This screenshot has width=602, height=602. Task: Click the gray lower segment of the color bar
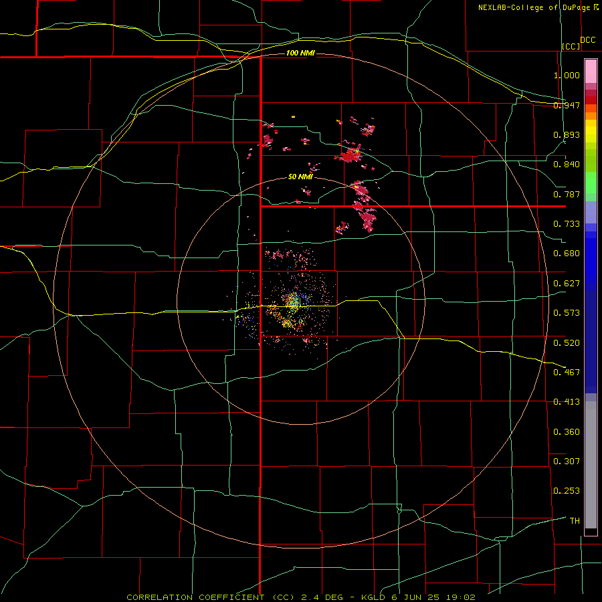pyautogui.click(x=591, y=465)
